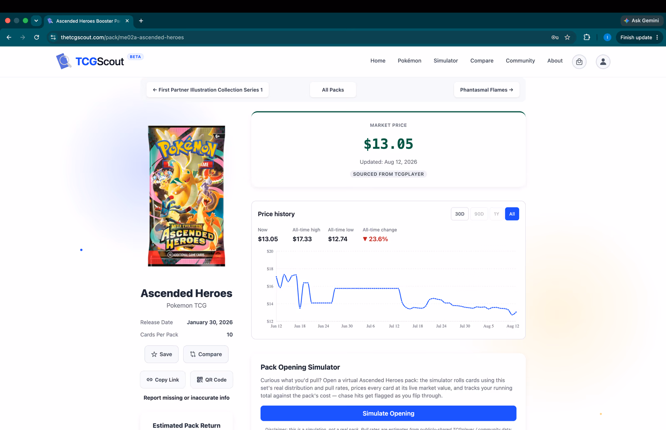Click the Ascended Heroes booster pack image

click(186, 196)
